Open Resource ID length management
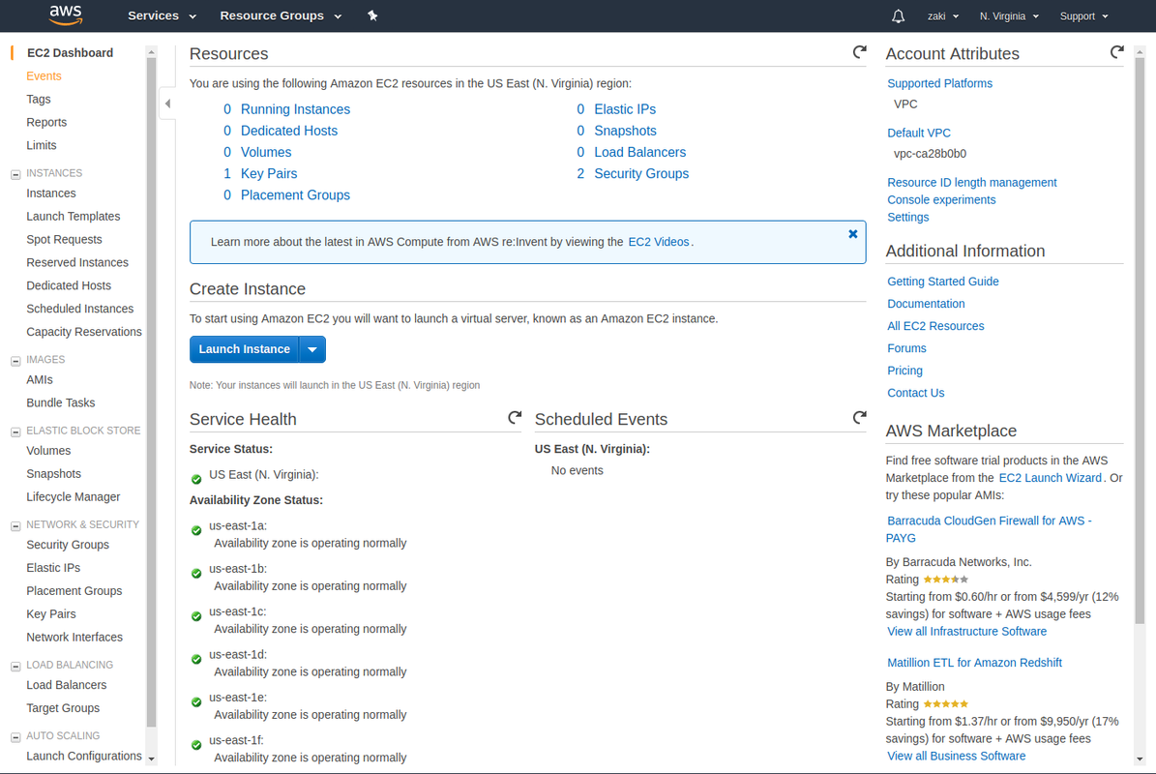Screen dimensions: 1156x774 [971, 182]
